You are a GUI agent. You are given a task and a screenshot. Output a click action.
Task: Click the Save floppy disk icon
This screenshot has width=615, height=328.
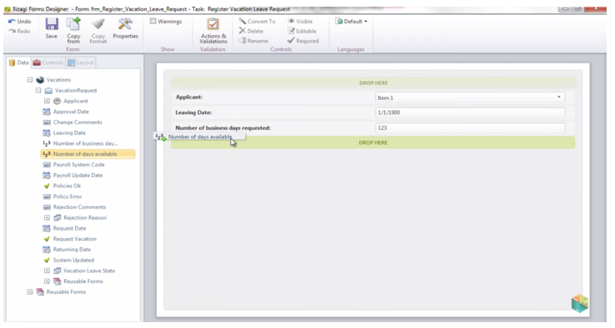(52, 24)
